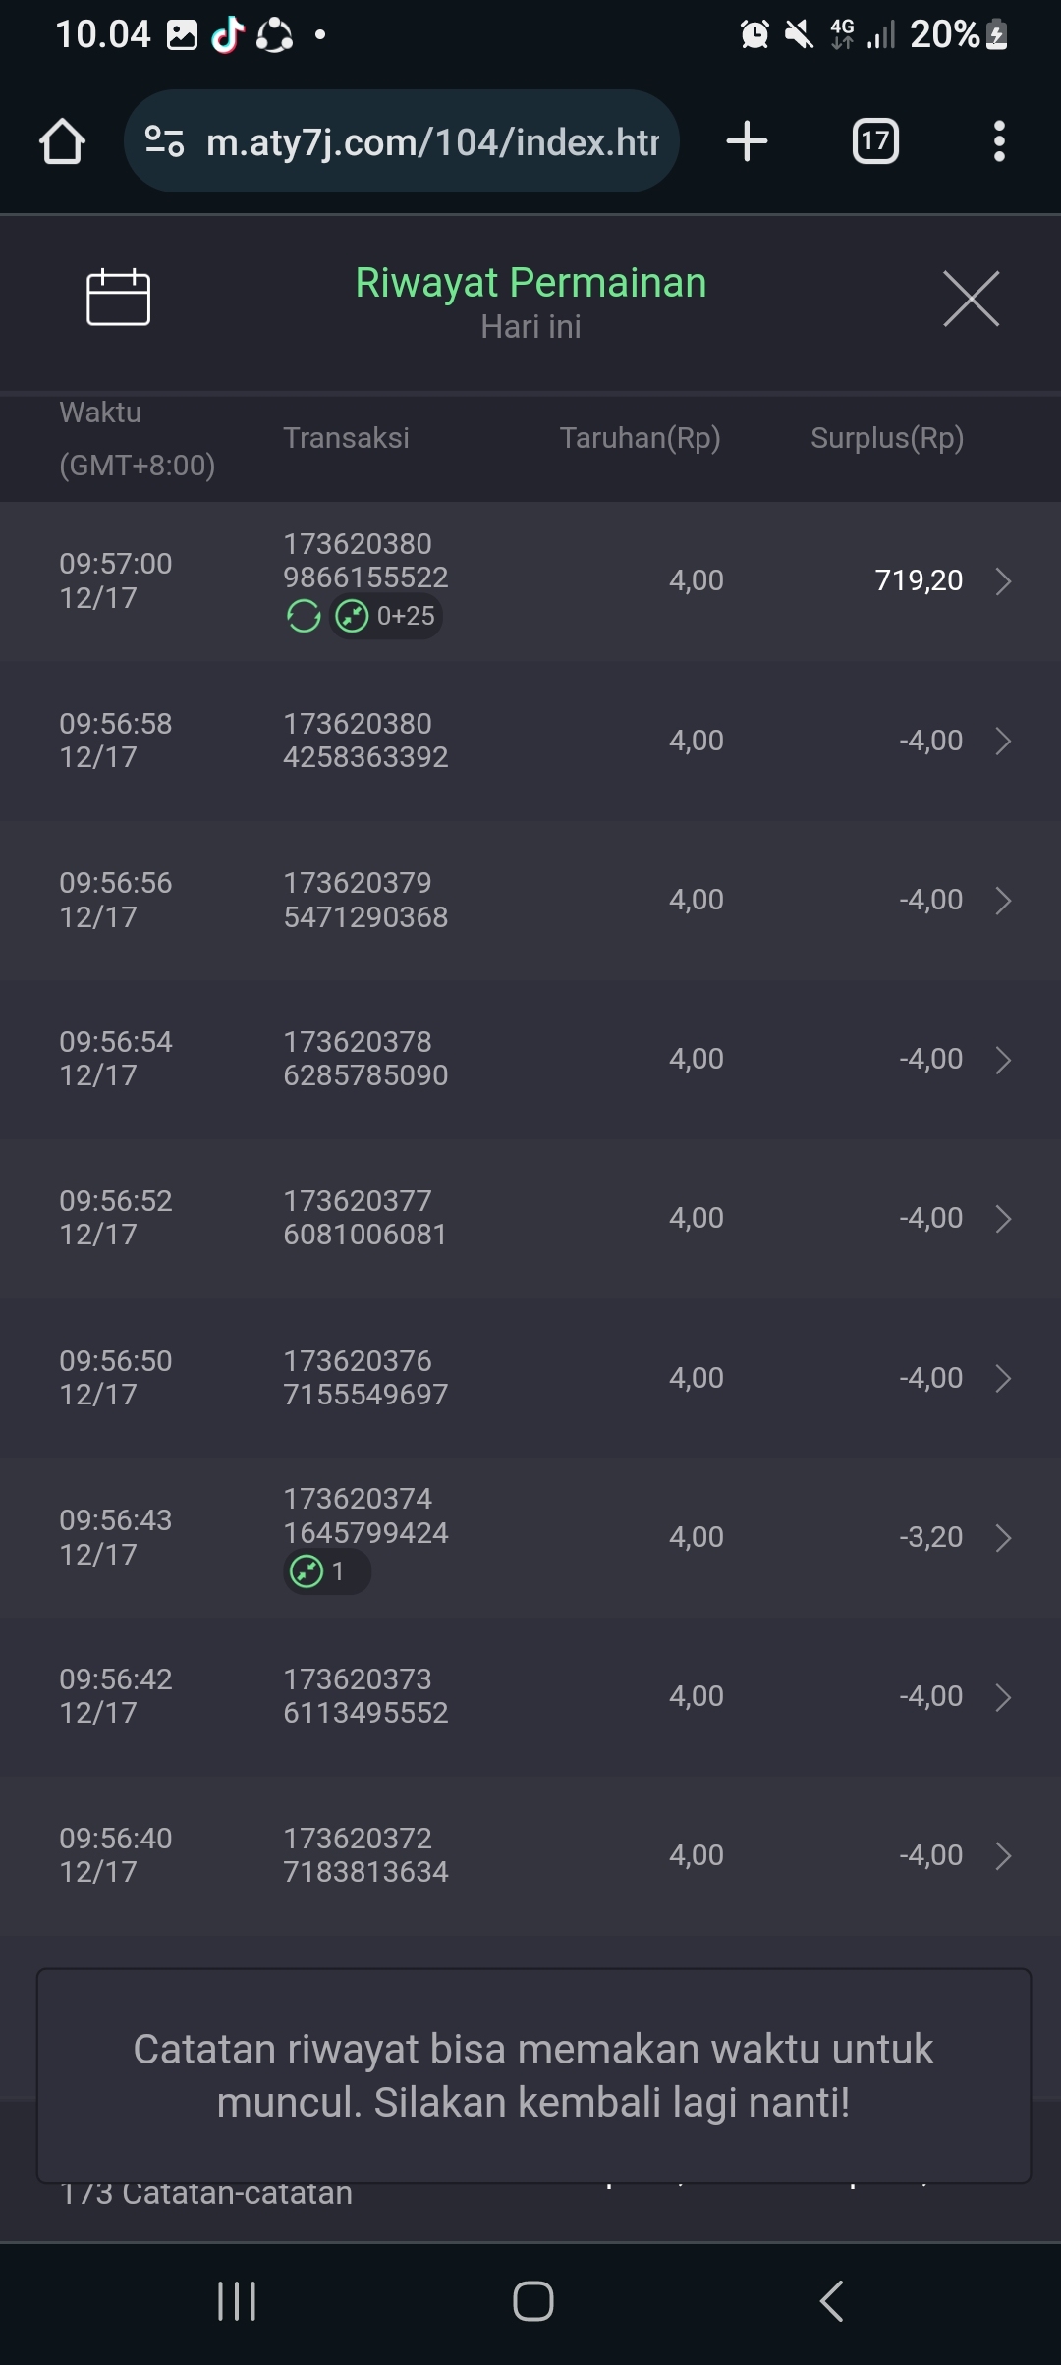Tap the site settings icon in address bar
Image resolution: width=1061 pixels, height=2365 pixels.
164,141
